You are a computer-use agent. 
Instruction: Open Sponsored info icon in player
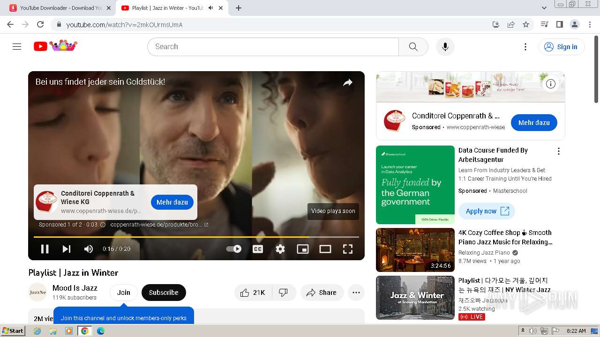(103, 225)
